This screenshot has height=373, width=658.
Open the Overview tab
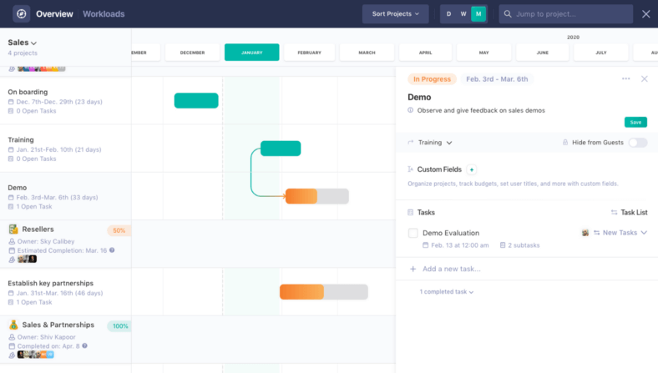tap(54, 14)
